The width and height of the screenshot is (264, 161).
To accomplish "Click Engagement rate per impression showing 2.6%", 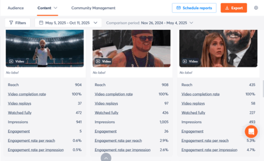I will coord(123,150).
